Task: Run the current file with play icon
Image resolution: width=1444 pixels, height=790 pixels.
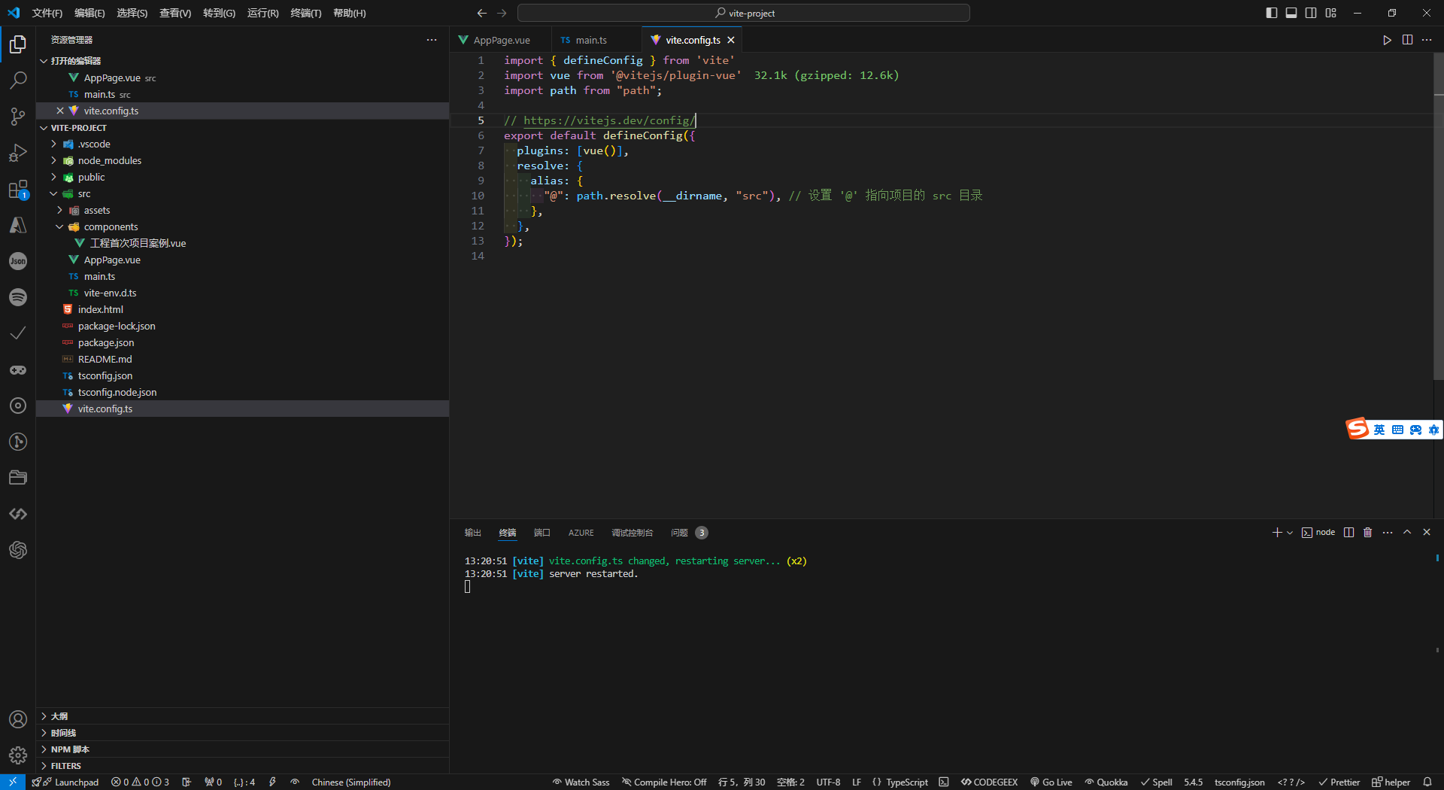Action: click(1387, 40)
